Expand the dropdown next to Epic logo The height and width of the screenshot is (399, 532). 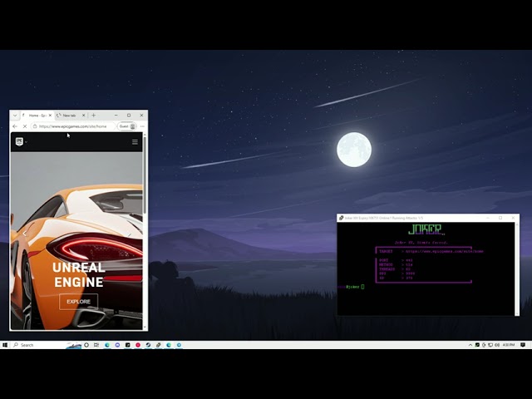tap(26, 142)
